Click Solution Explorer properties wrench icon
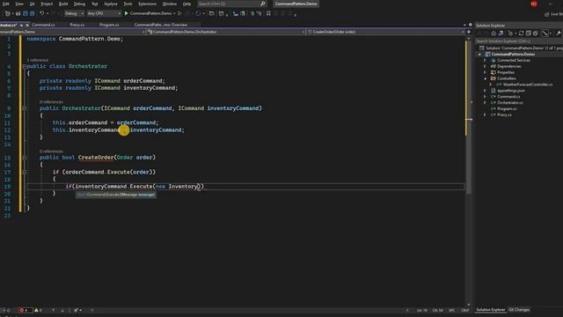563x317 pixels. (x=559, y=33)
